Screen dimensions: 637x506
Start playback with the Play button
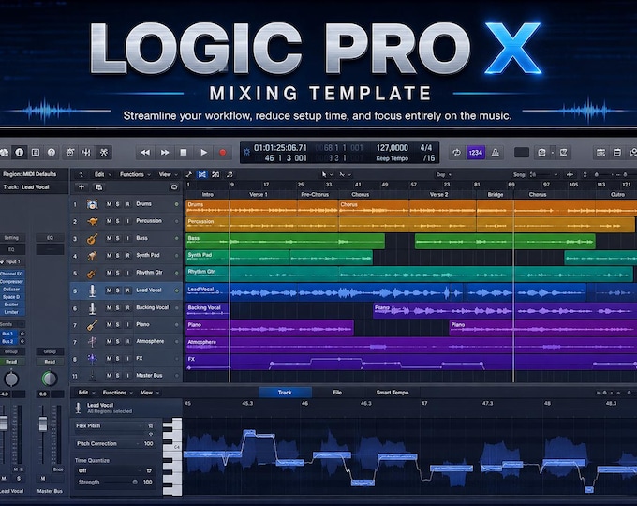tap(203, 153)
